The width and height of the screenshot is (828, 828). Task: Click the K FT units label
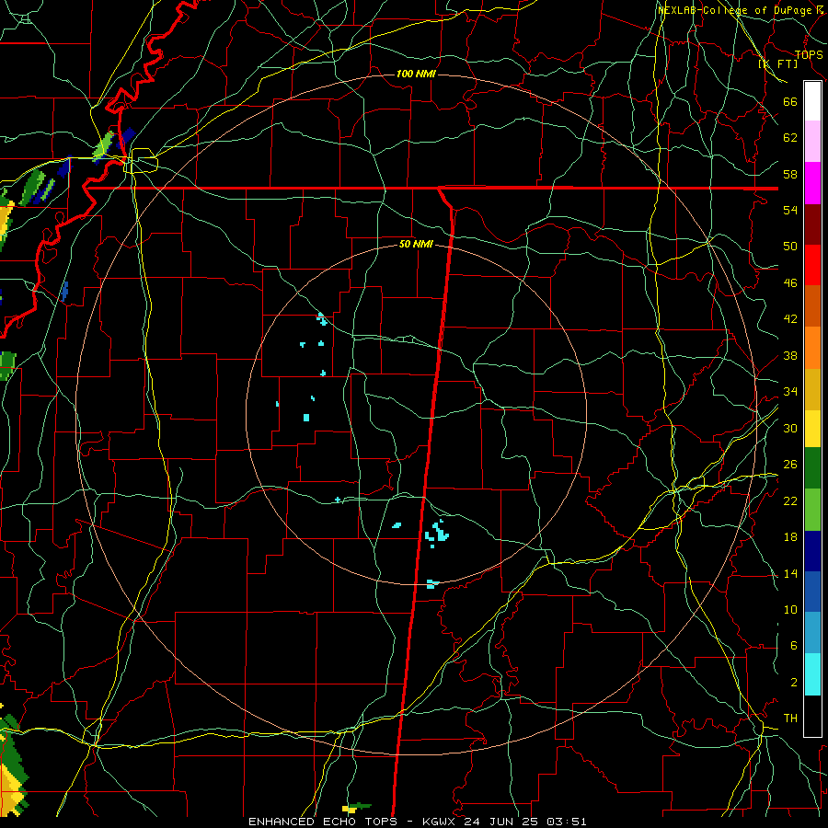click(x=777, y=63)
